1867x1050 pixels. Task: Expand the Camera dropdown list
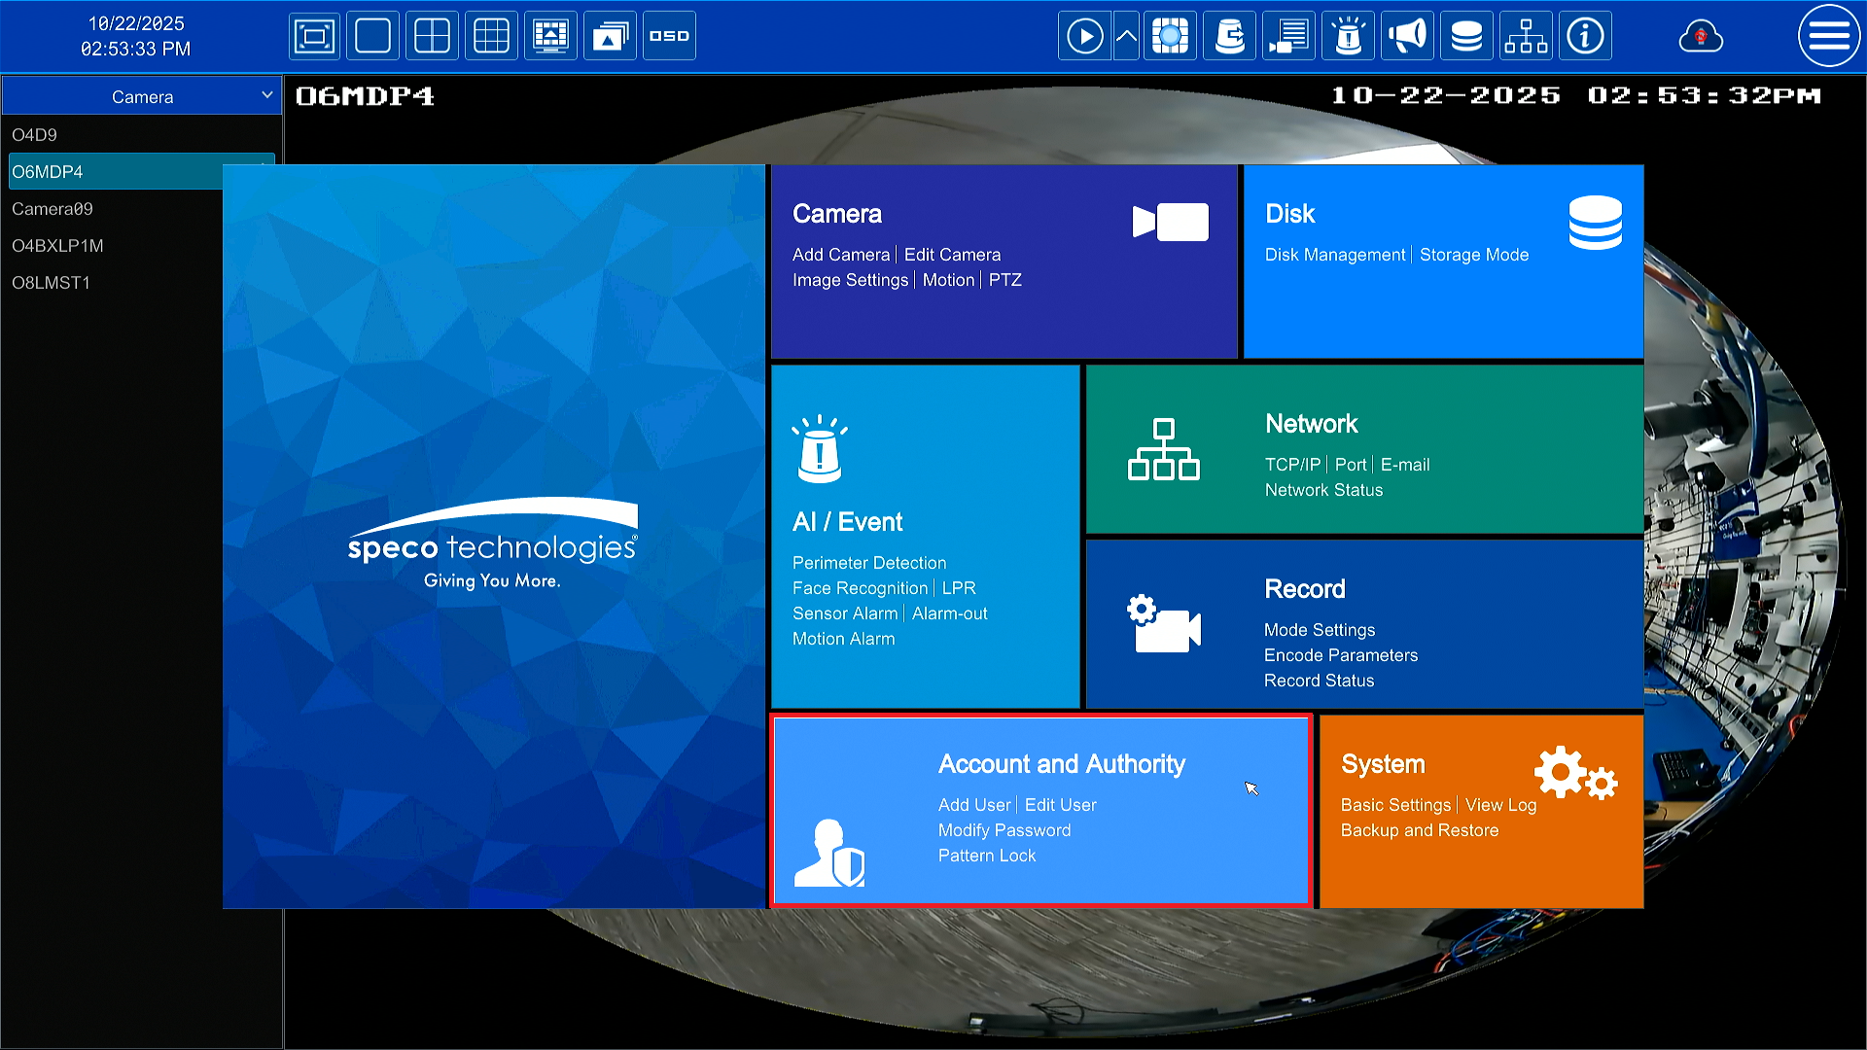pyautogui.click(x=266, y=95)
